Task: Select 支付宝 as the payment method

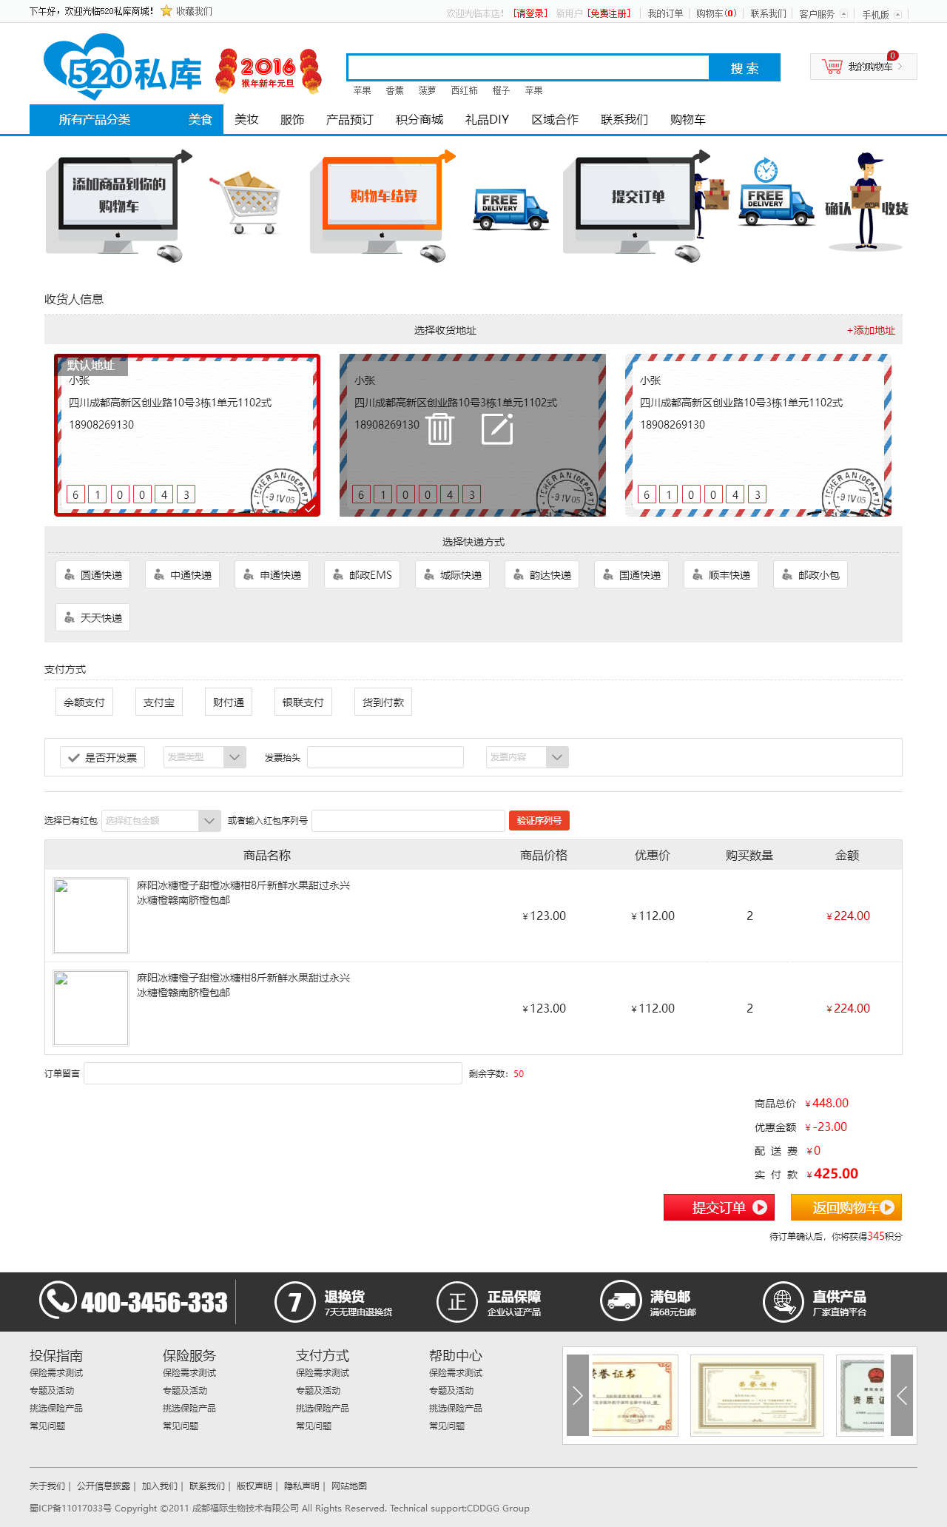Action: (159, 702)
